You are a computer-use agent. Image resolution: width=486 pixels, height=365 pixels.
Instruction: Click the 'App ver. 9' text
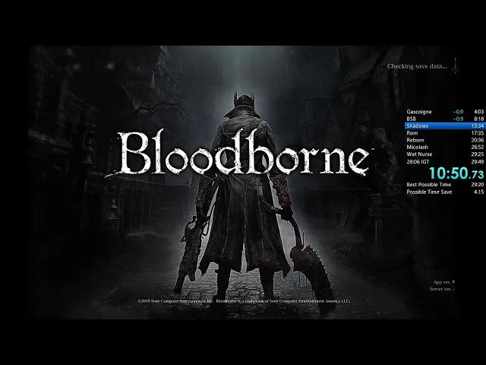click(443, 282)
